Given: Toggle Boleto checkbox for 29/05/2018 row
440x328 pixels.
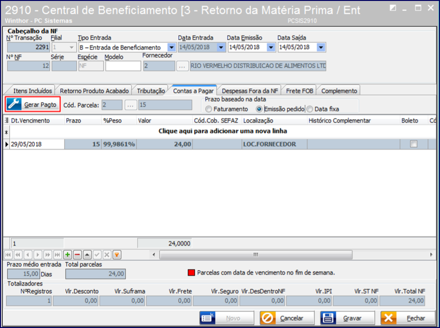Looking at the screenshot, I should click(414, 144).
